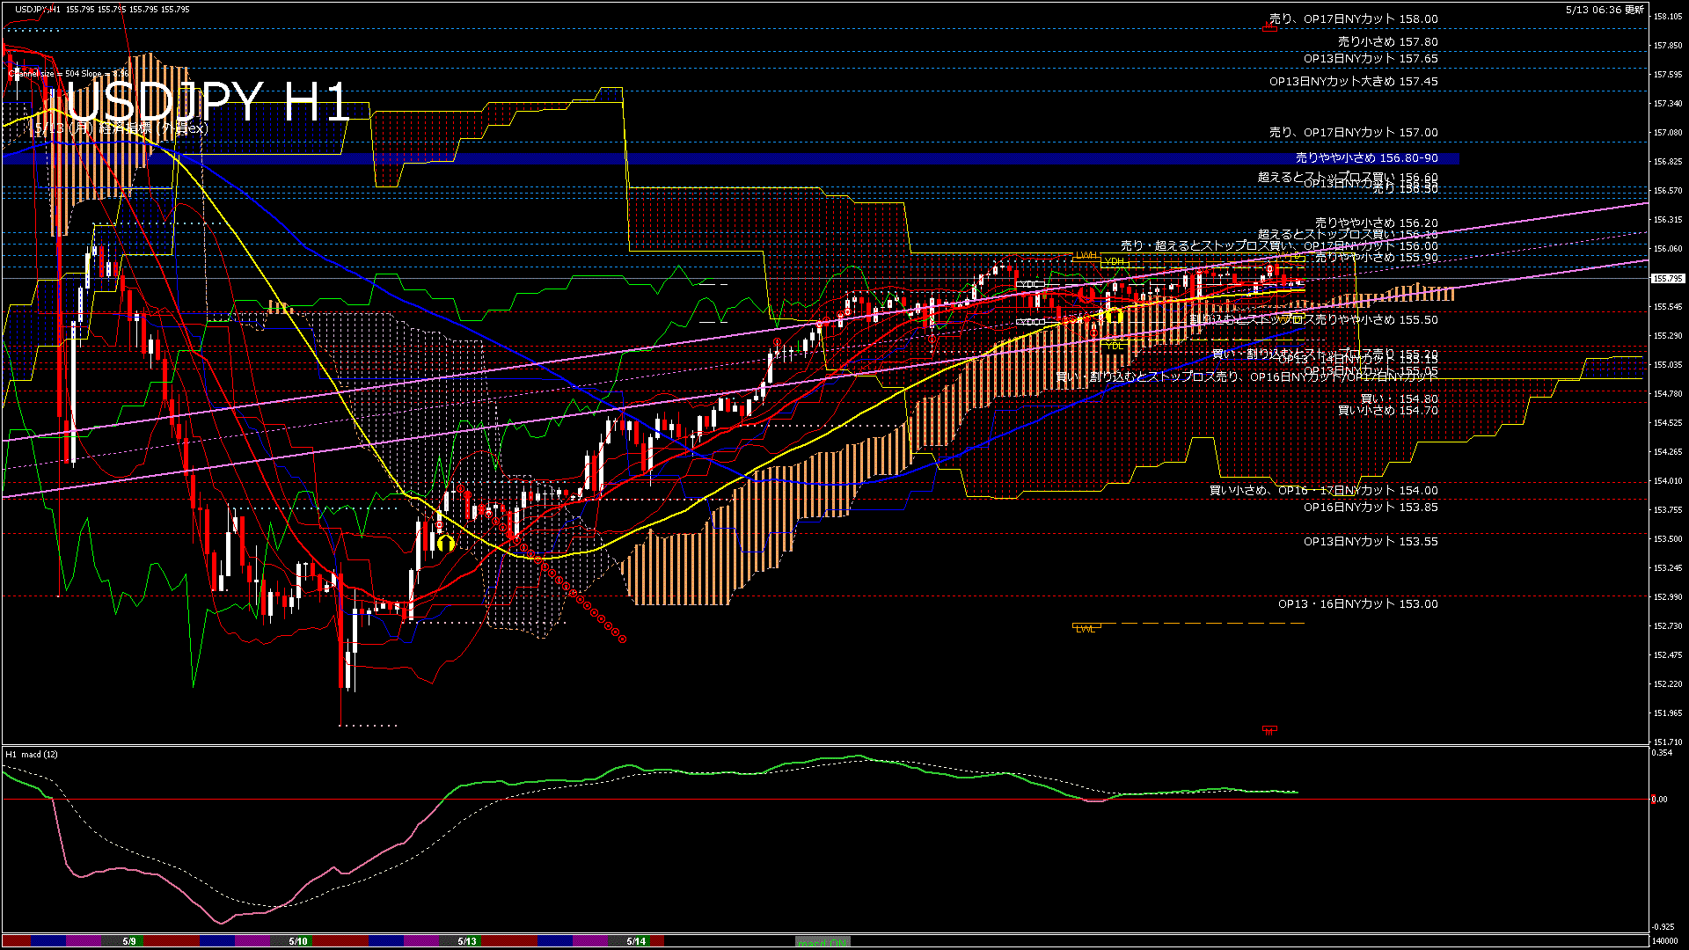Image resolution: width=1689 pixels, height=950 pixels.
Task: Click the 157.080 price axis value
Action: pyautogui.click(x=1668, y=133)
